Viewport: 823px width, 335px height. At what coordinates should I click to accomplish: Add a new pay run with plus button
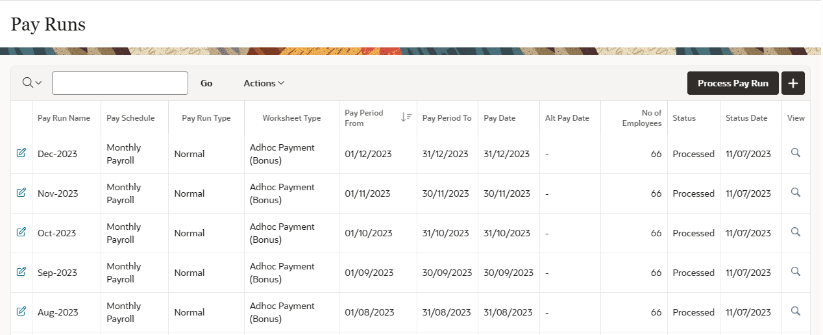coord(793,83)
